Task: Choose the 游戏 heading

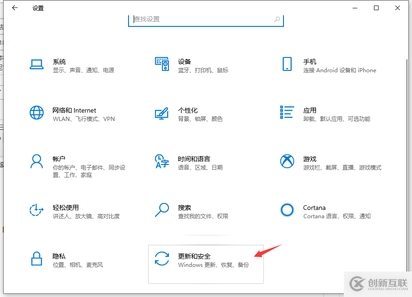Action: tap(310, 159)
